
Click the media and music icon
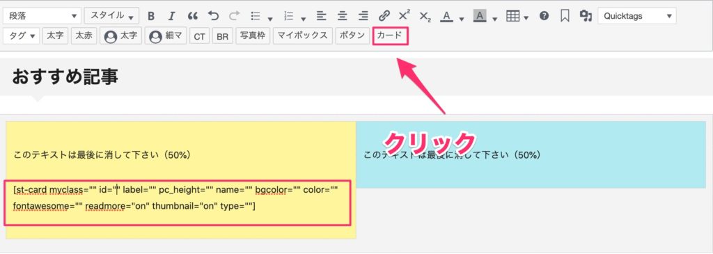[x=586, y=17]
